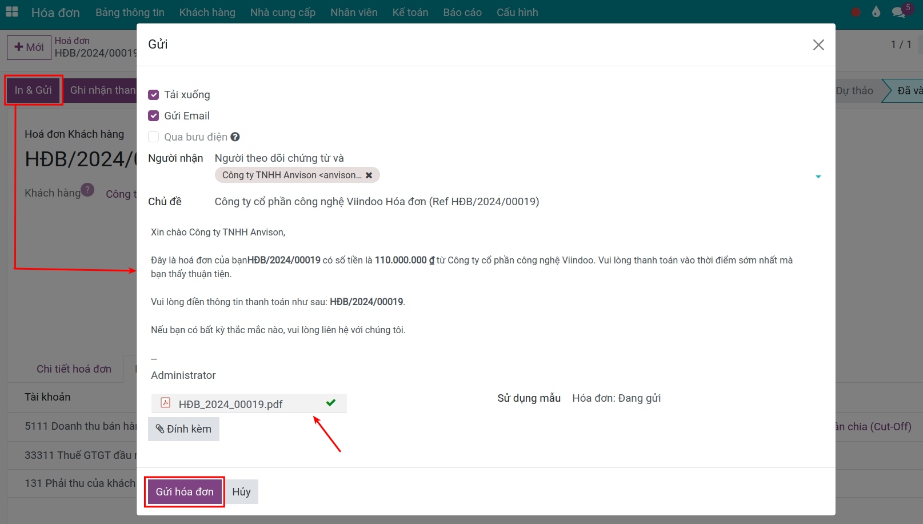The width and height of the screenshot is (923, 524).
Task: Click the activities water-drop icon
Action: point(876,11)
